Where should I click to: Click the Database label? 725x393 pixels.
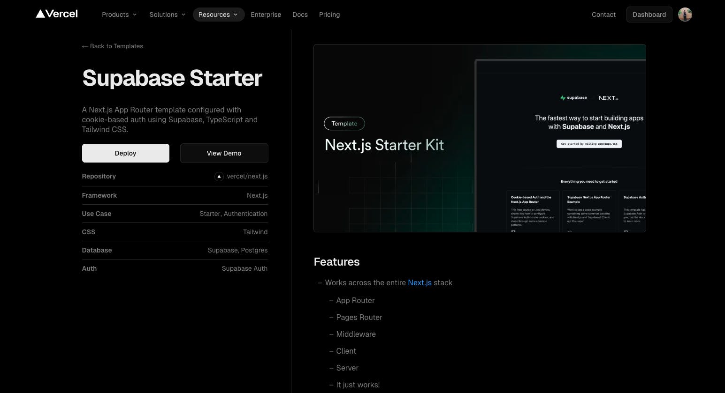coord(97,250)
